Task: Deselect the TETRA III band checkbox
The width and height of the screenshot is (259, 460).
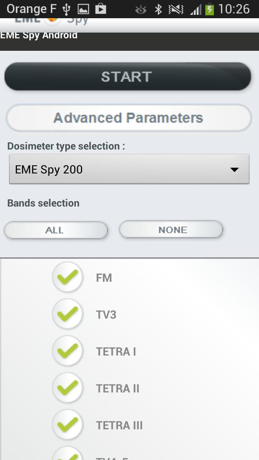Action: [x=68, y=425]
